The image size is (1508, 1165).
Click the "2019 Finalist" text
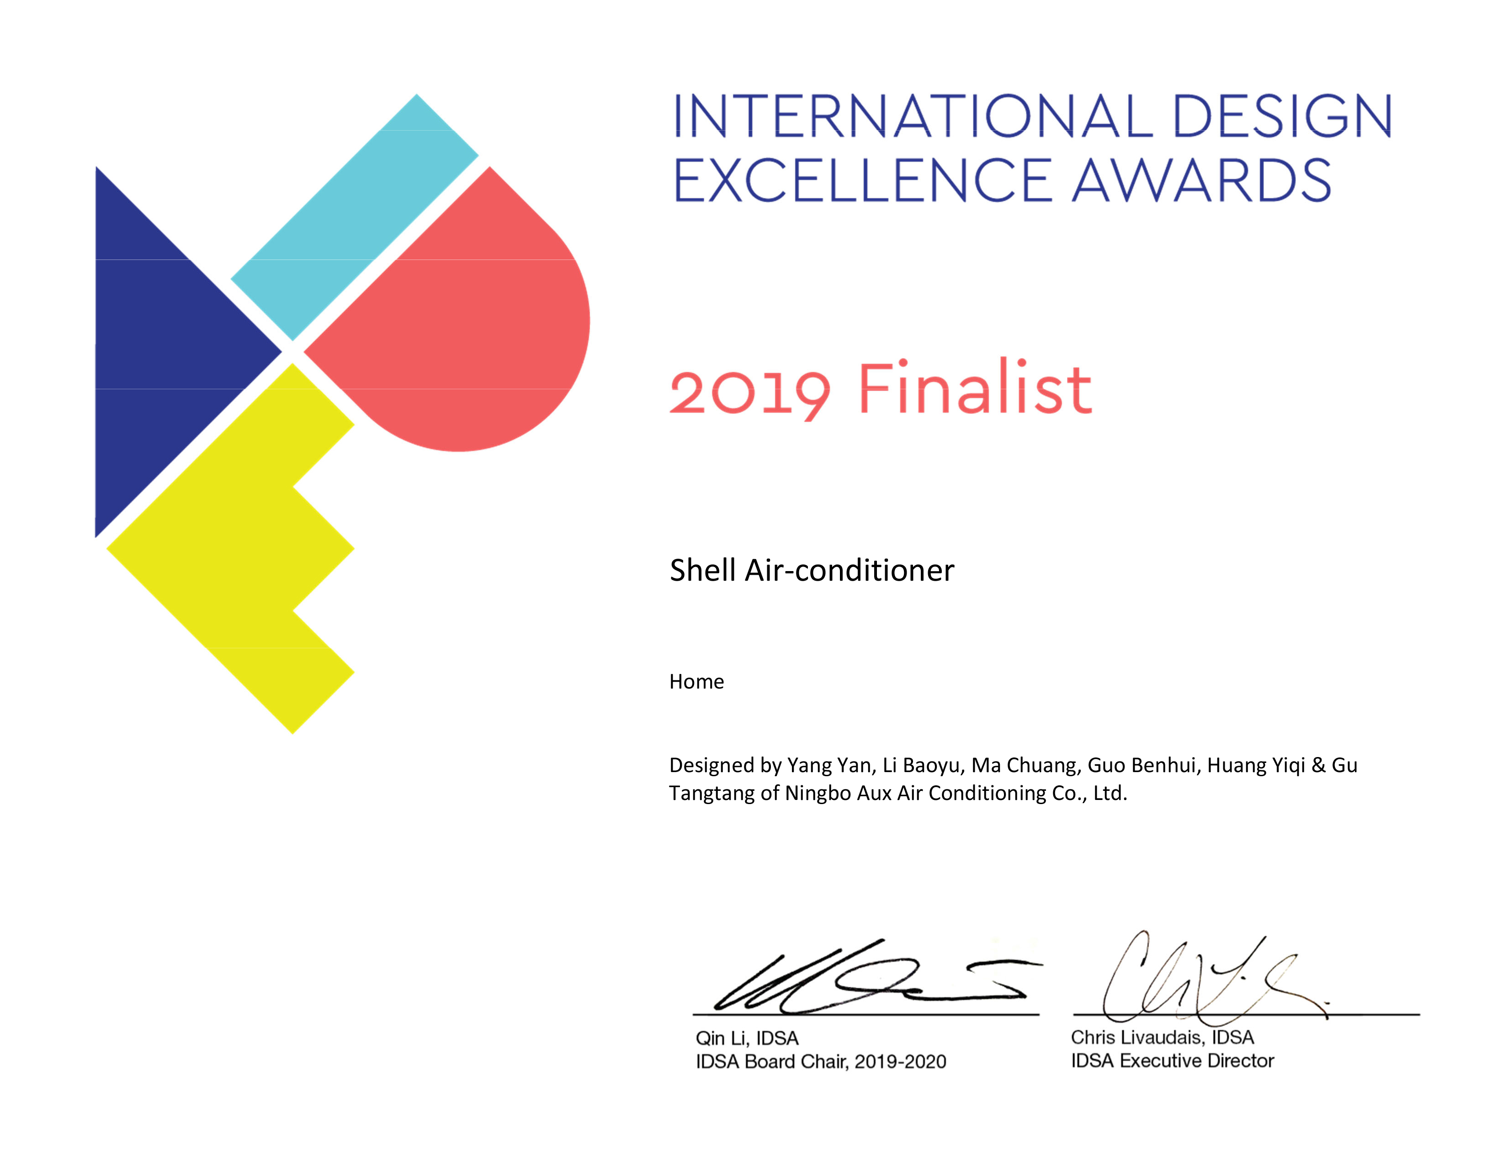click(x=881, y=389)
